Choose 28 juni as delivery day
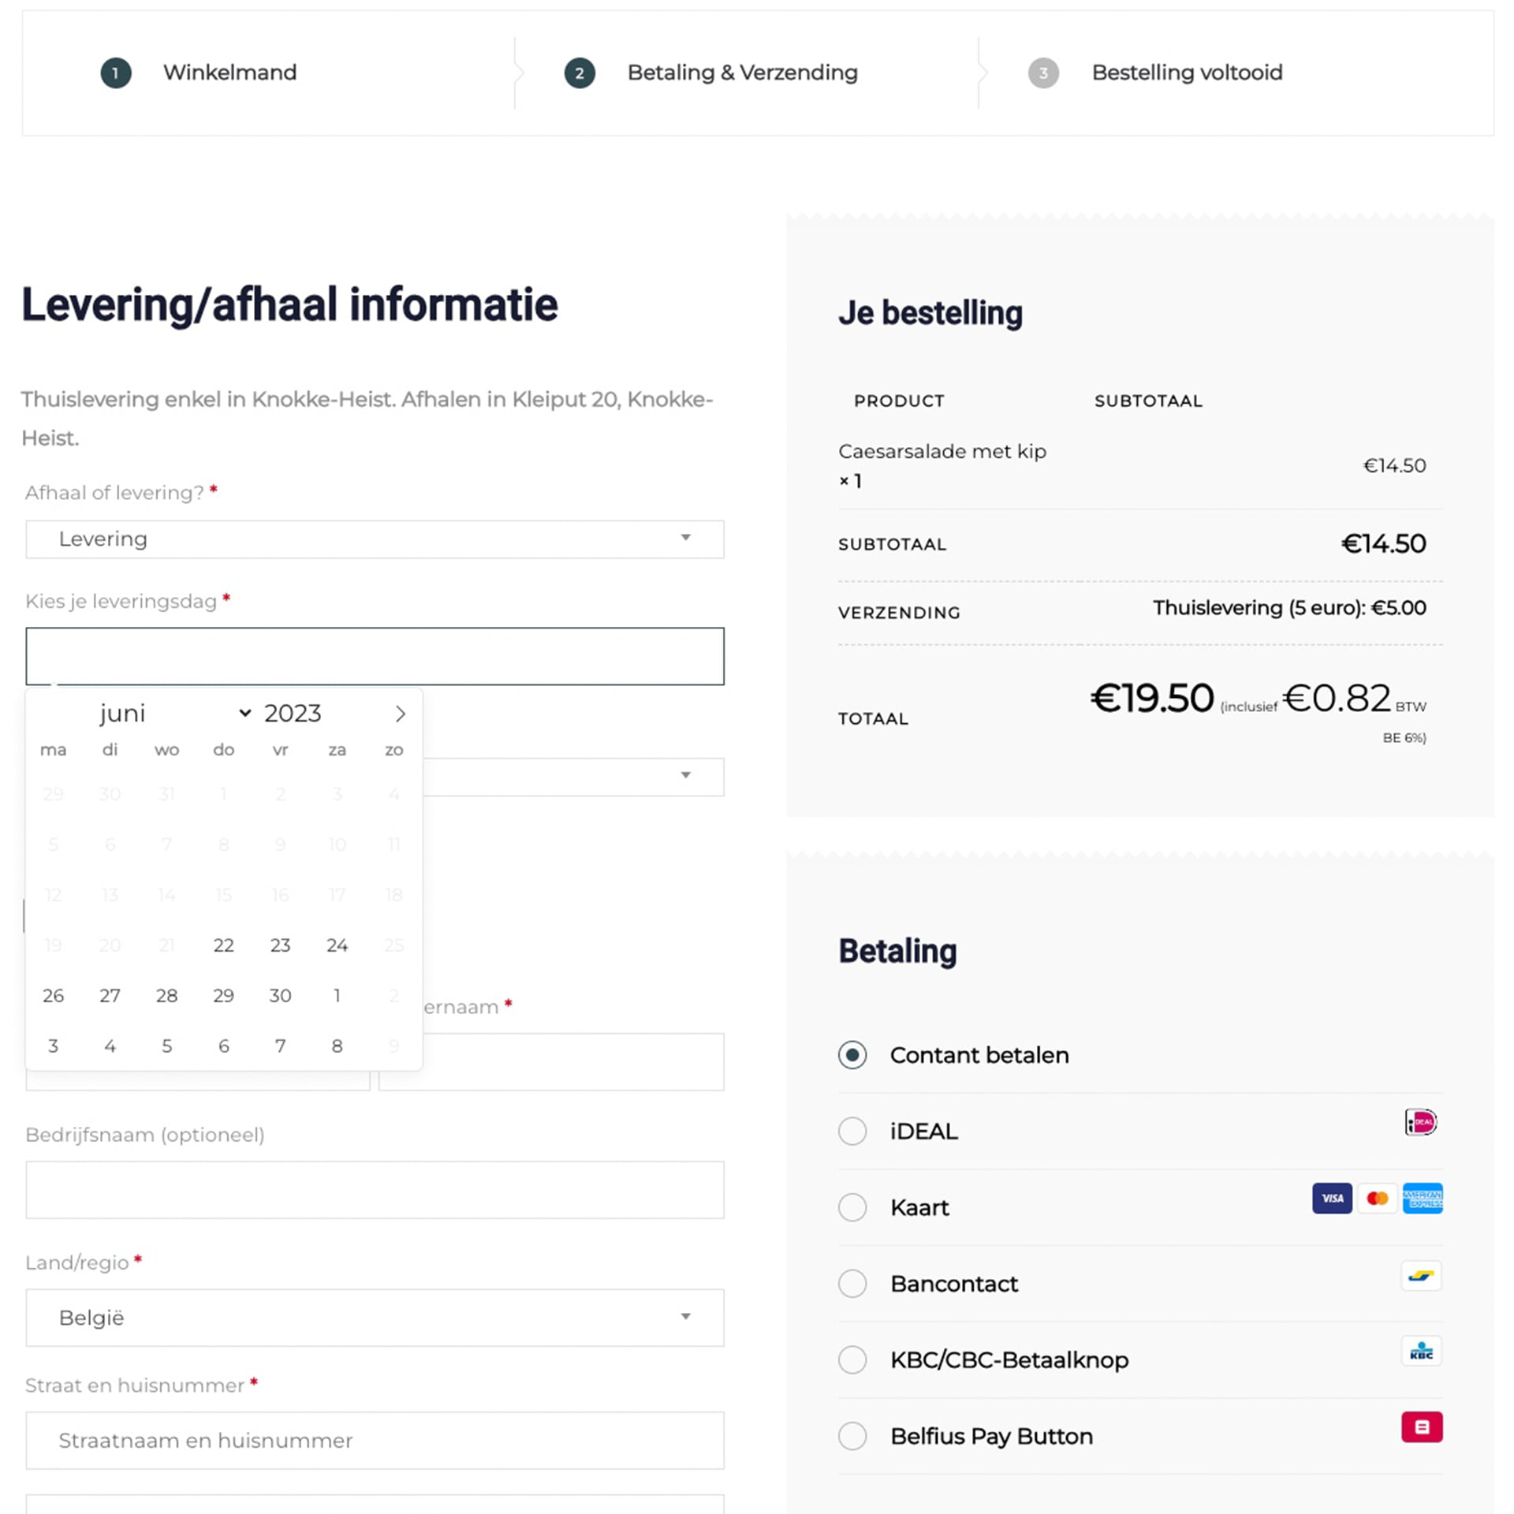Viewport: 1514px width, 1514px height. click(x=166, y=996)
